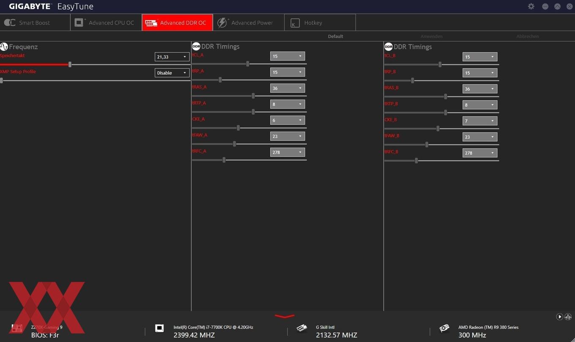Open the tRAS_B value dropdown
Screen dimensions: 575x342
coord(480,89)
